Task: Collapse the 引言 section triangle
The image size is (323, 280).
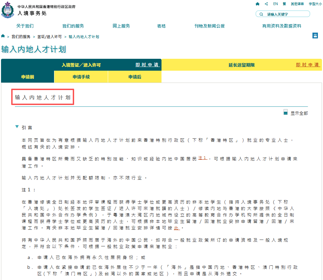Action: pyautogui.click(x=17, y=127)
